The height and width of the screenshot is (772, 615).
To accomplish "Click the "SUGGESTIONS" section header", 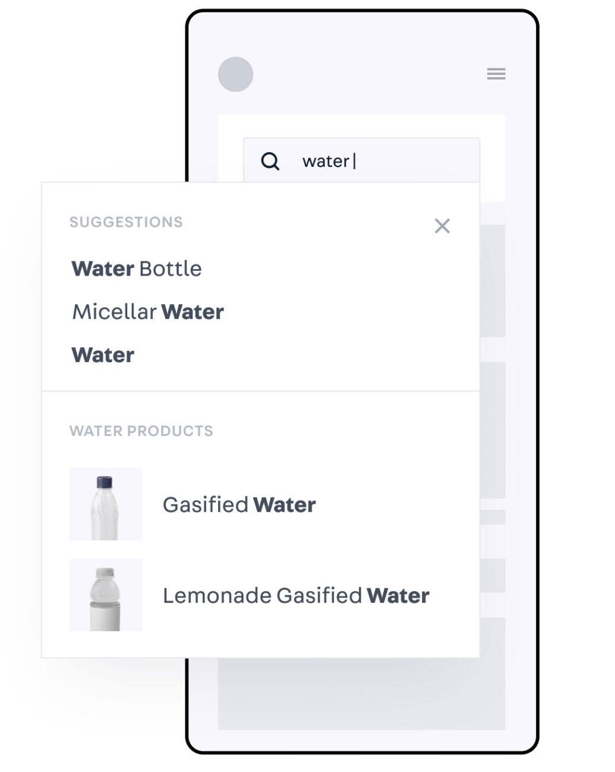I will pyautogui.click(x=126, y=222).
